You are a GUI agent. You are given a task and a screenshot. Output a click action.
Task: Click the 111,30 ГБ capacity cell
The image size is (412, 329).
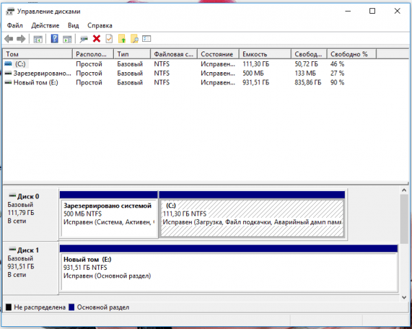[255, 64]
